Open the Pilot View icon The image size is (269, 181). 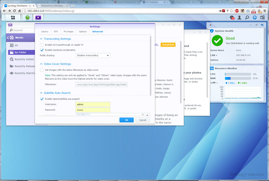pos(262,18)
